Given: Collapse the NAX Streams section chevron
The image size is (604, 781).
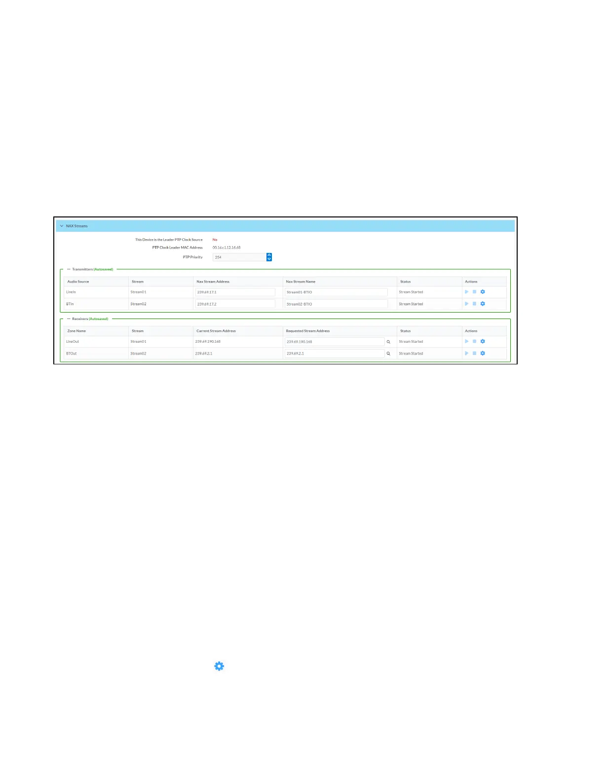Looking at the screenshot, I should (x=62, y=226).
